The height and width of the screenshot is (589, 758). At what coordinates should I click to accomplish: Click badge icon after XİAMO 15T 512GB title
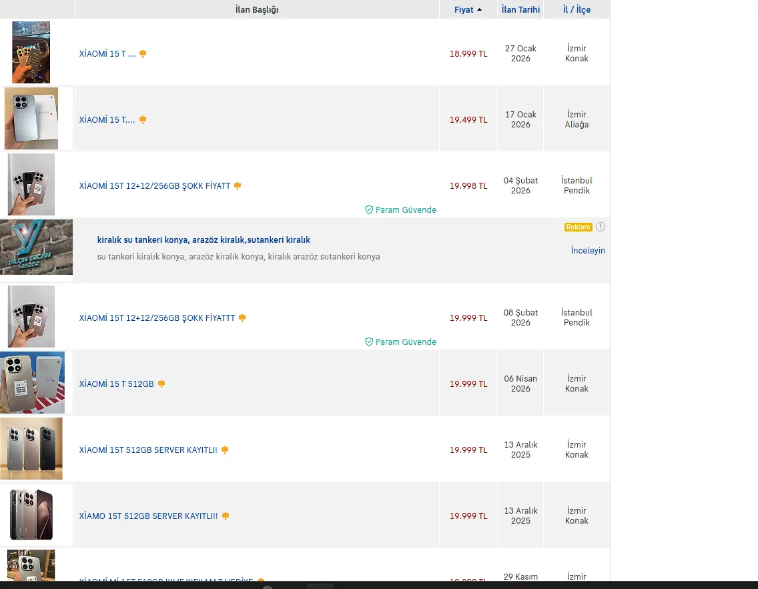[x=226, y=516]
